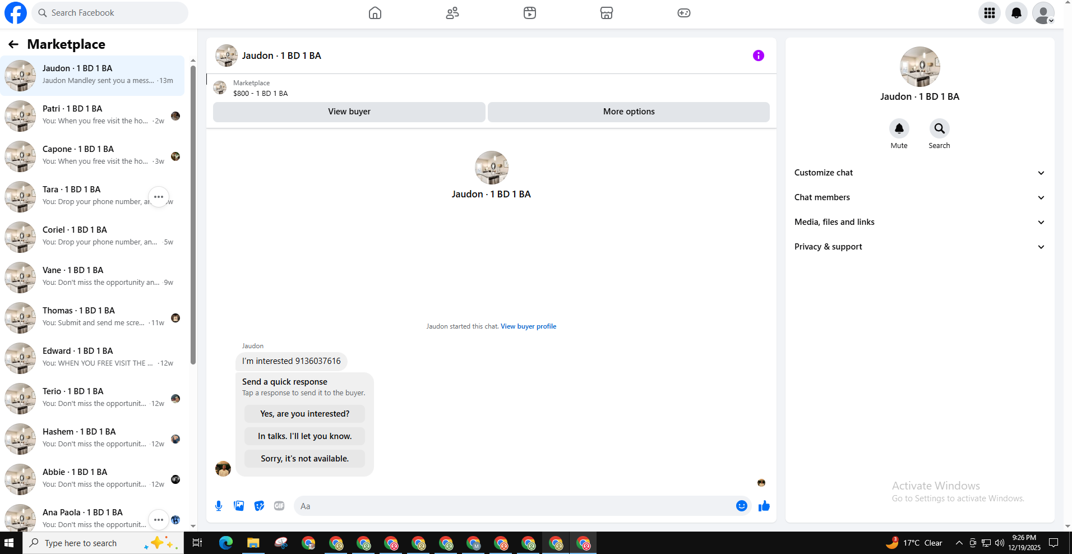This screenshot has height=554, width=1072.
Task: Click the View buyer button
Action: click(349, 112)
